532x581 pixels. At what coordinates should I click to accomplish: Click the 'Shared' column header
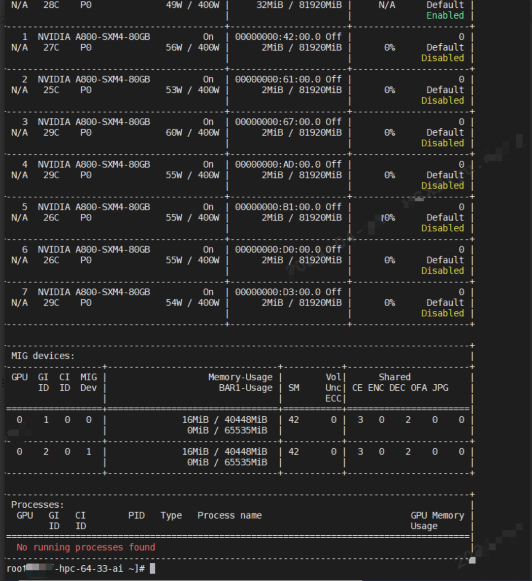tap(395, 377)
